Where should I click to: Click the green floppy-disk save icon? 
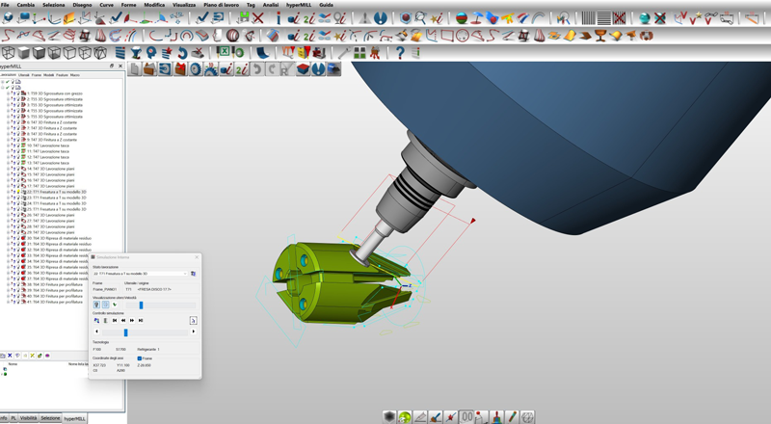(x=243, y=18)
